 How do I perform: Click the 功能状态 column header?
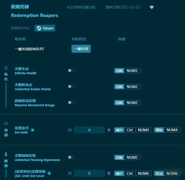click(79, 39)
